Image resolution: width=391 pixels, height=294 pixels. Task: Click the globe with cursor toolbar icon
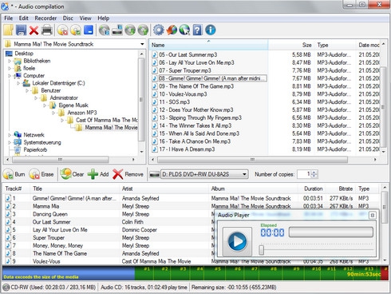point(184,30)
